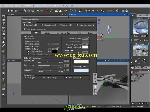Select the terrain mountain tool in left toolbar
The image size is (150, 112).
coord(4,27)
